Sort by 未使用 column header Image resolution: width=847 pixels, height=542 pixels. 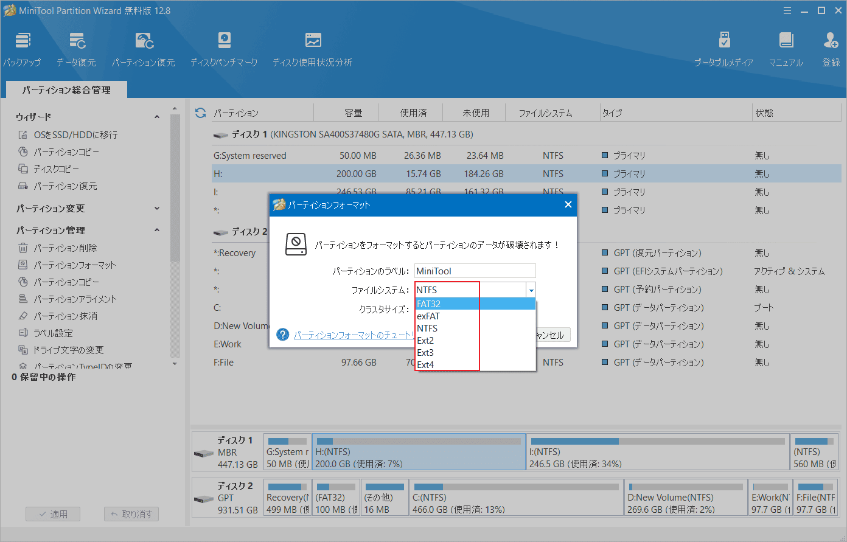pos(475,113)
